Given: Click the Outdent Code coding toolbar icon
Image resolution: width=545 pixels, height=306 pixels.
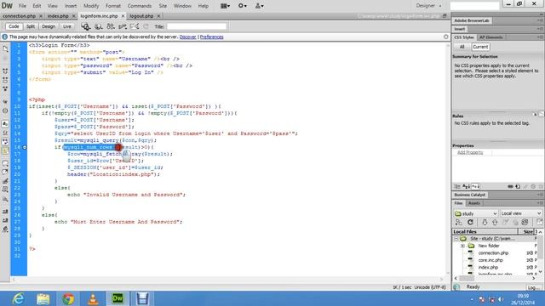Looking at the screenshot, I should click(x=5, y=220).
